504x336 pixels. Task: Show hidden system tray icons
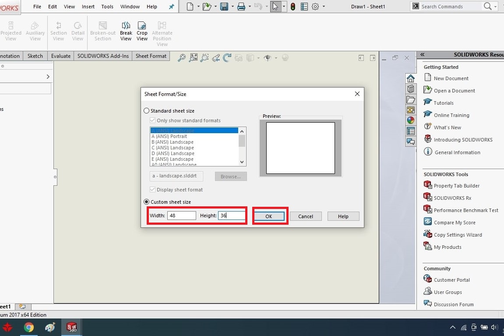pos(453,327)
